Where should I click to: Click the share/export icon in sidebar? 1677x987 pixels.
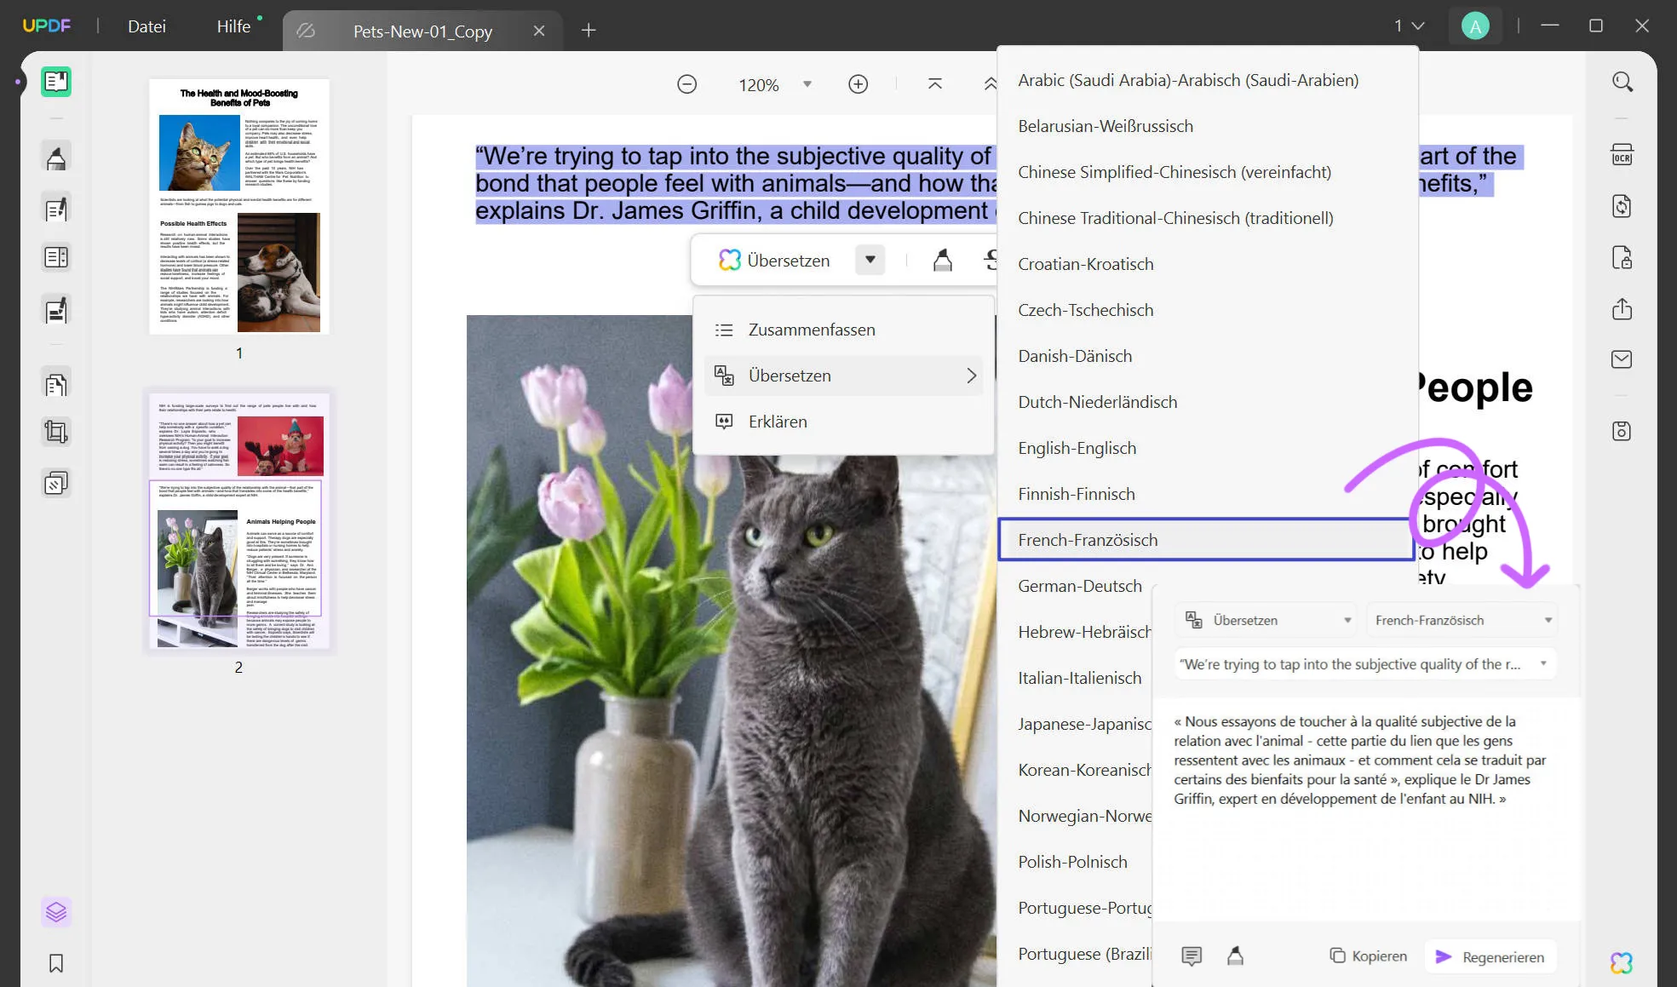click(1622, 308)
